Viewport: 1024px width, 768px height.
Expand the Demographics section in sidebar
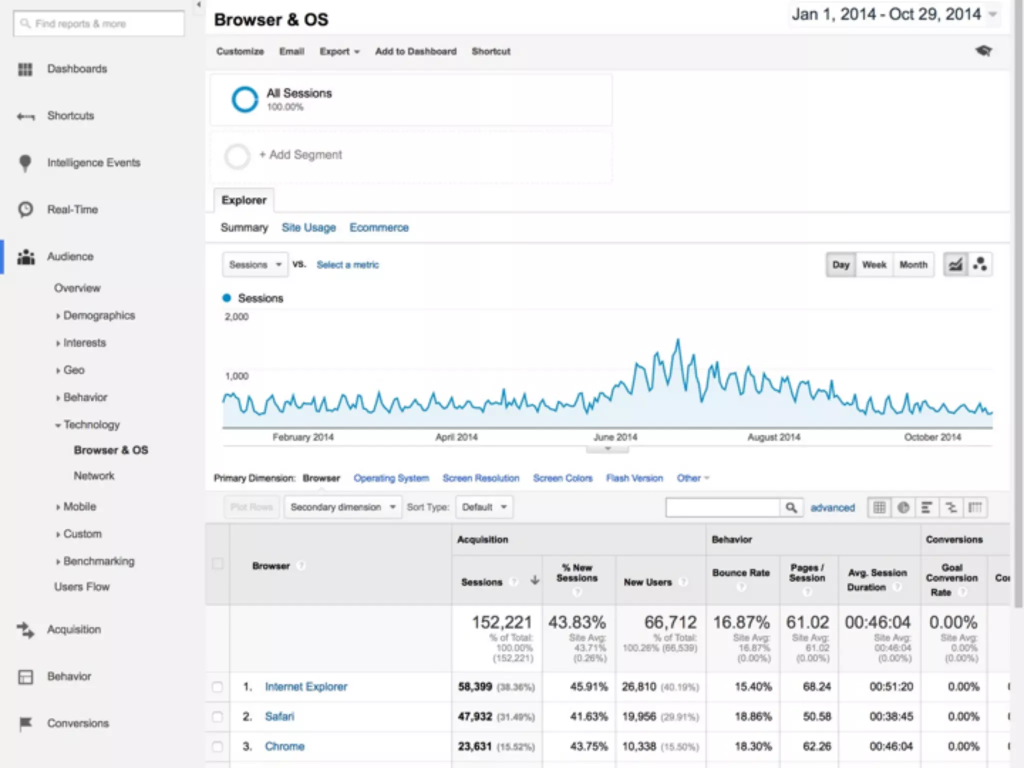tap(98, 315)
